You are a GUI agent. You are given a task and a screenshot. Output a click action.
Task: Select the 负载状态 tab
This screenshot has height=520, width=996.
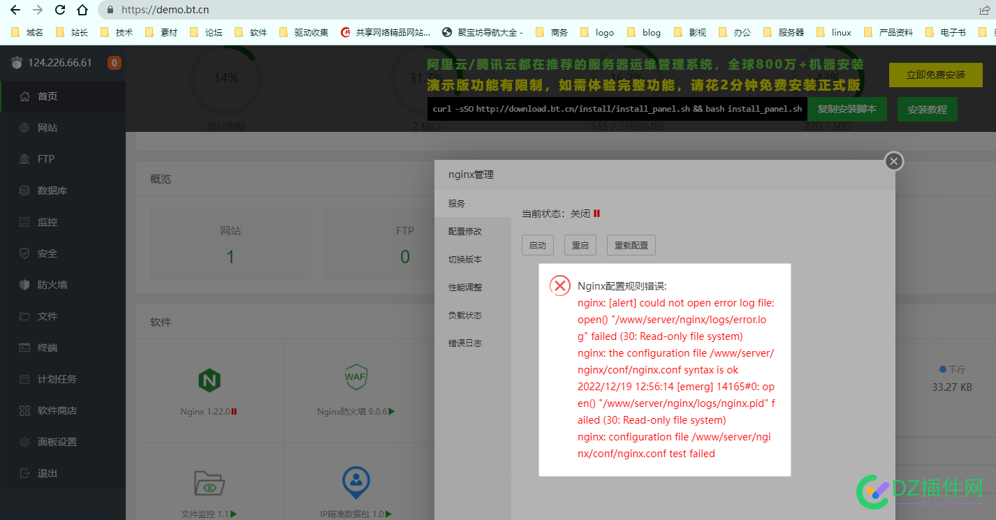[x=473, y=315]
